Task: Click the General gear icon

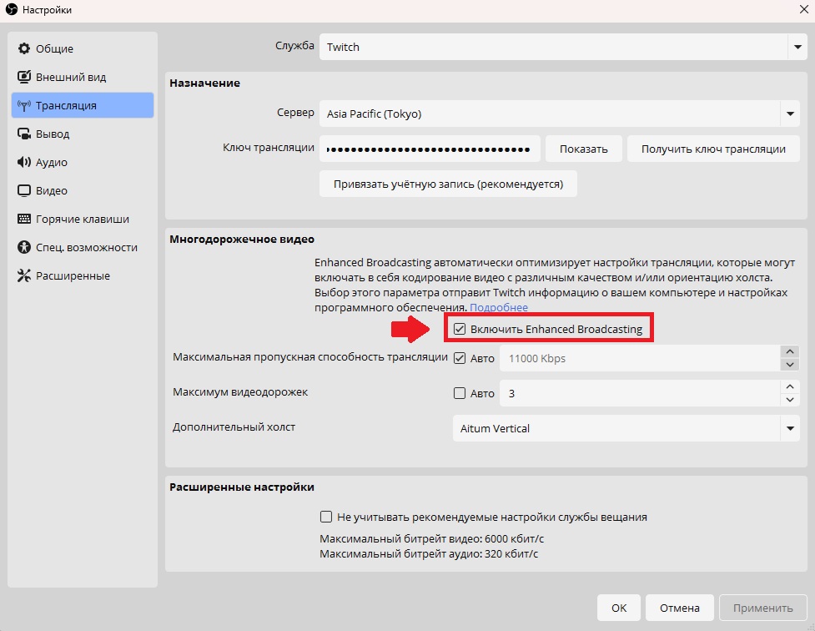Action: 24,48
